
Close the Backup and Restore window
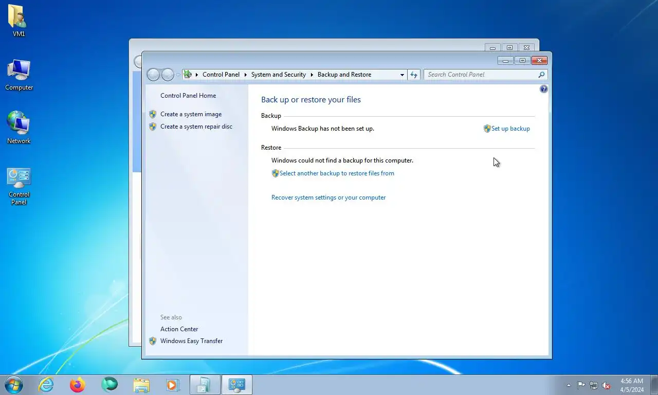click(539, 61)
